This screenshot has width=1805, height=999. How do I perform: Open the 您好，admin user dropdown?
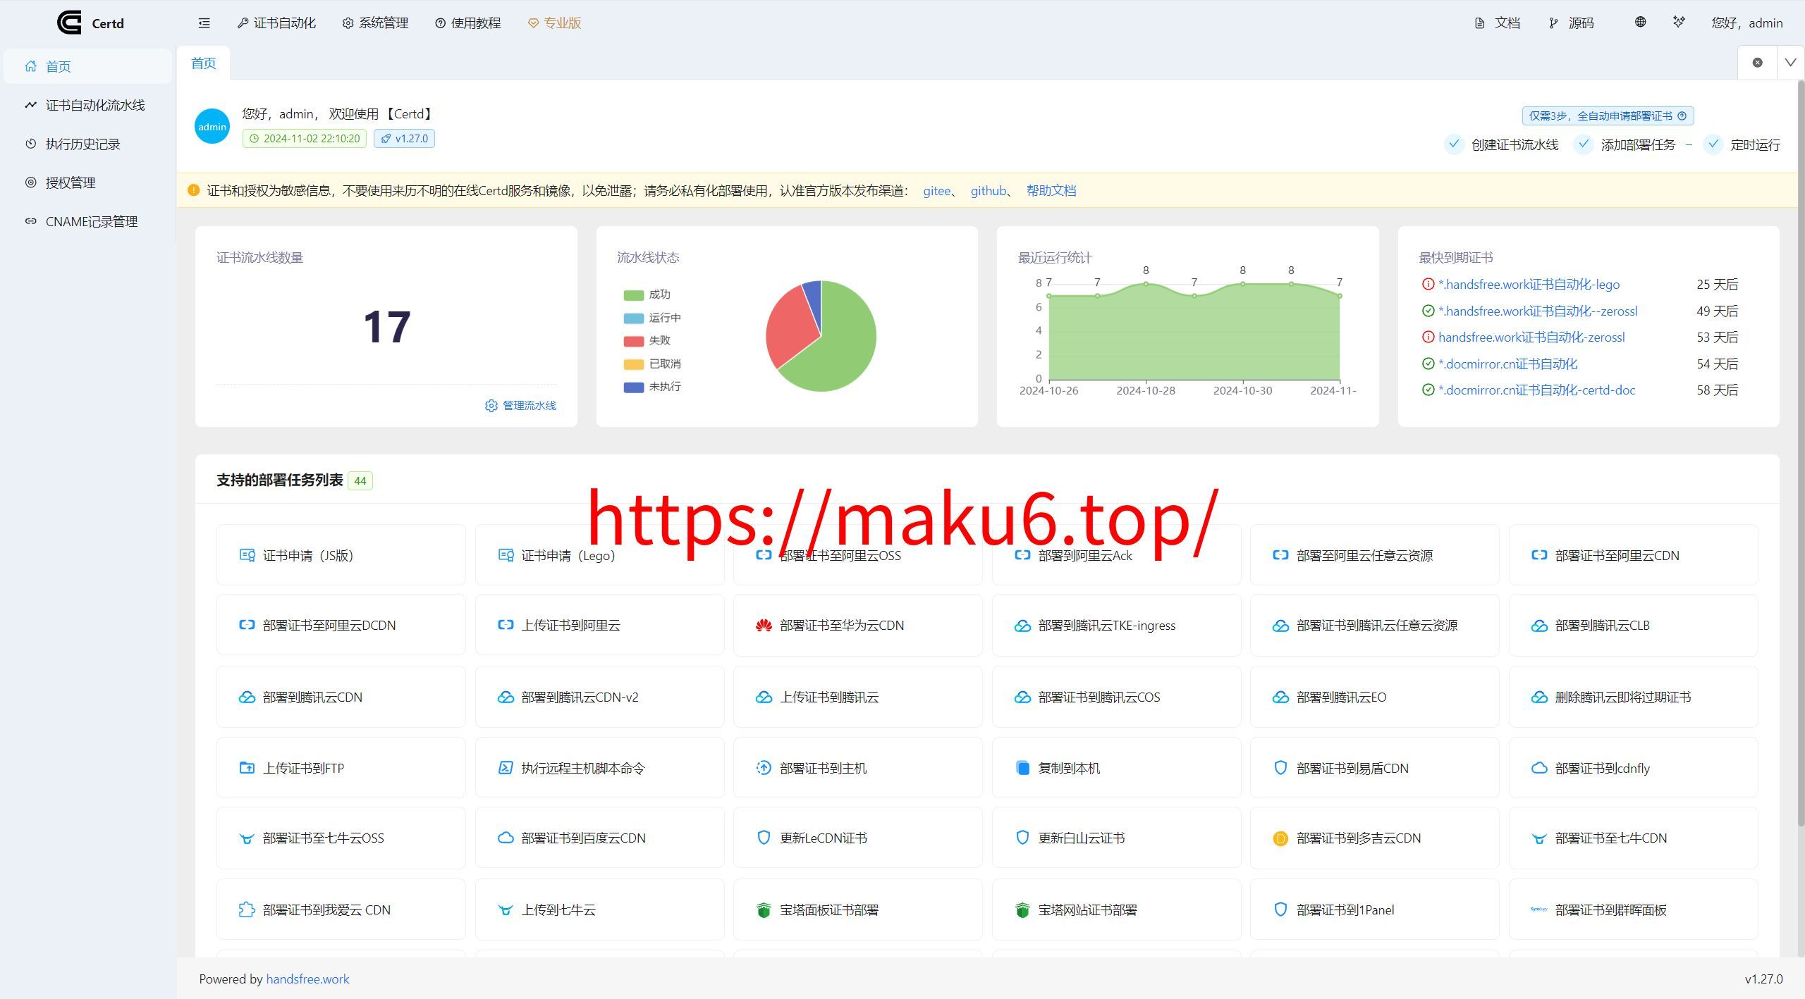[x=1746, y=23]
